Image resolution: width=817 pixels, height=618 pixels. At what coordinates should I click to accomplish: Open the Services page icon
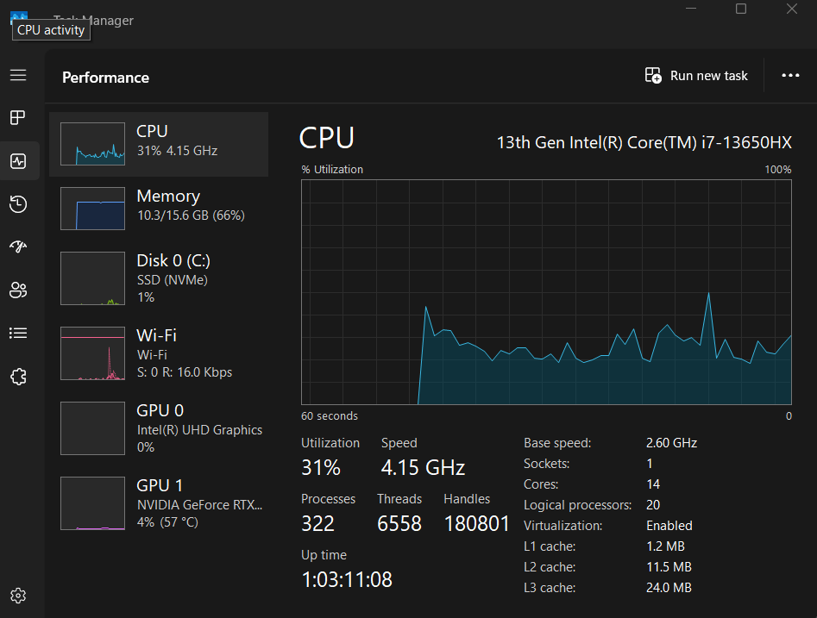click(18, 377)
